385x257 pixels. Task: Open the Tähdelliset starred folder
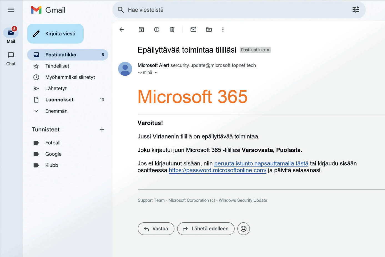pos(57,66)
